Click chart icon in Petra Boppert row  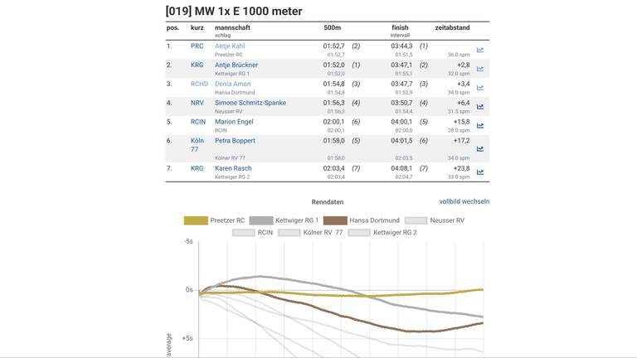tap(479, 149)
